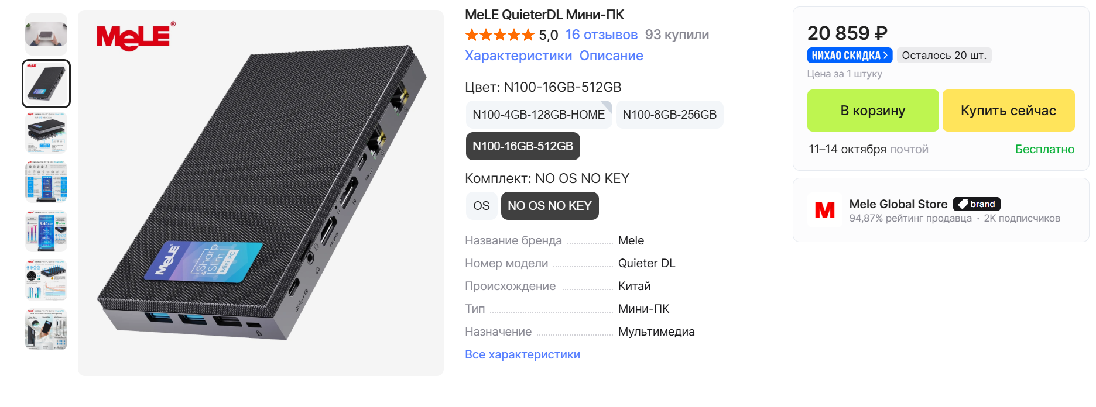The width and height of the screenshot is (1096, 407).
Task: Show the first thumbnail with hands holding PC
Action: tap(46, 35)
